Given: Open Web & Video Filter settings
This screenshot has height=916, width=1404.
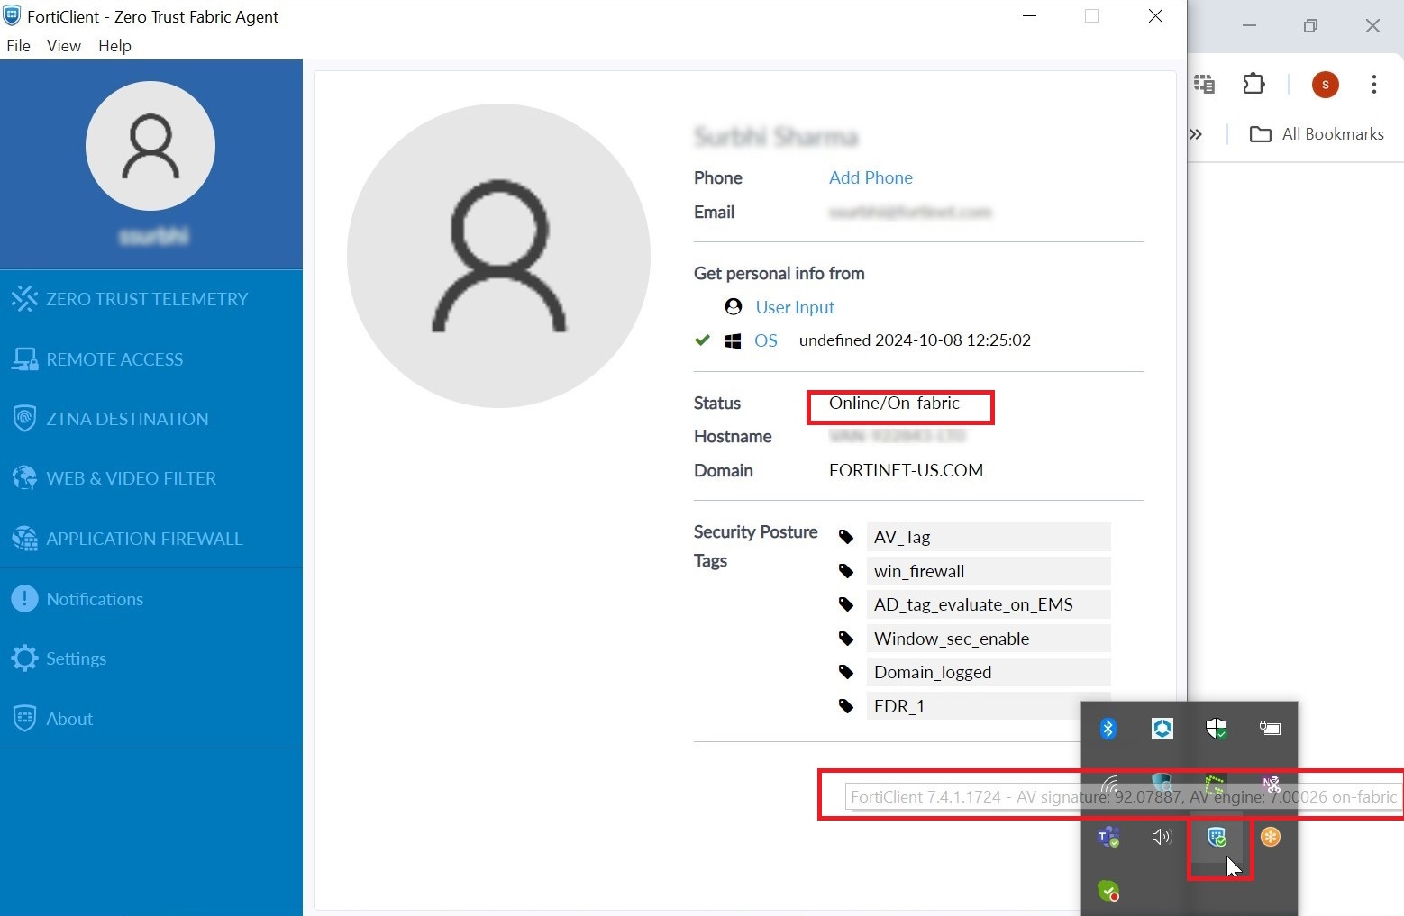Looking at the screenshot, I should click(131, 478).
